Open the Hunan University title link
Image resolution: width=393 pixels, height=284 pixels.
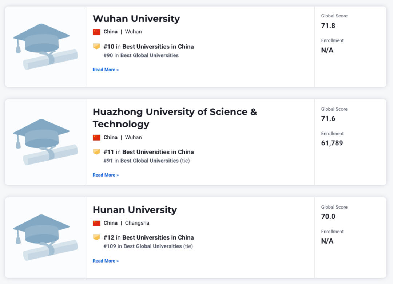pos(135,210)
